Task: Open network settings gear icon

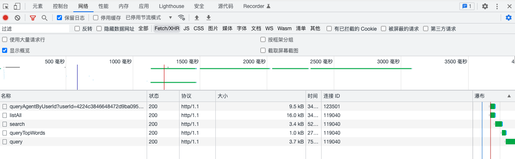Action: (509, 18)
